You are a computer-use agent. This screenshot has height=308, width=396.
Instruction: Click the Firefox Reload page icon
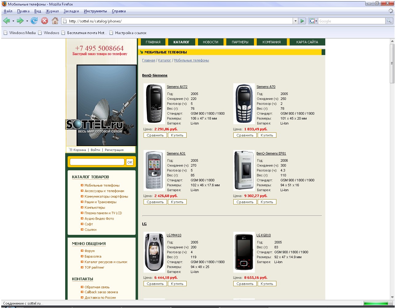[x=34, y=21]
